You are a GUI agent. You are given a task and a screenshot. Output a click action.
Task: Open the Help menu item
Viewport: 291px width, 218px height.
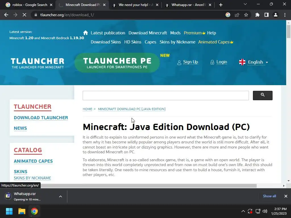(x=211, y=33)
